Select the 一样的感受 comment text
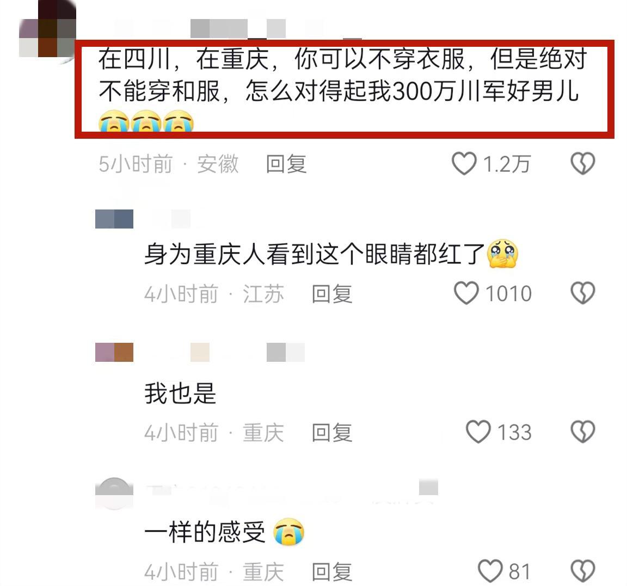 click(224, 532)
